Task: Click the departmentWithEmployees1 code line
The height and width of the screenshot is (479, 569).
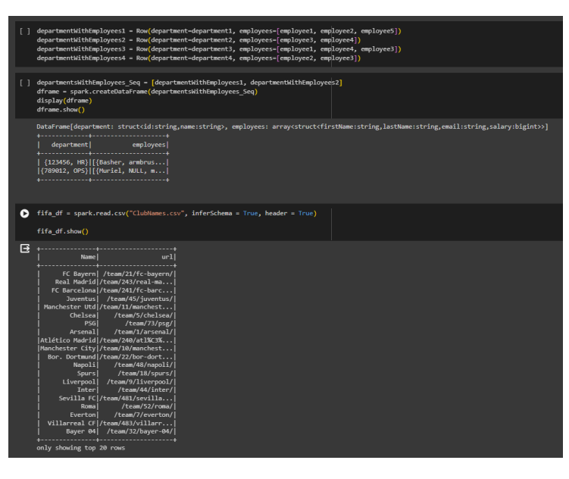Action: pyautogui.click(x=219, y=31)
